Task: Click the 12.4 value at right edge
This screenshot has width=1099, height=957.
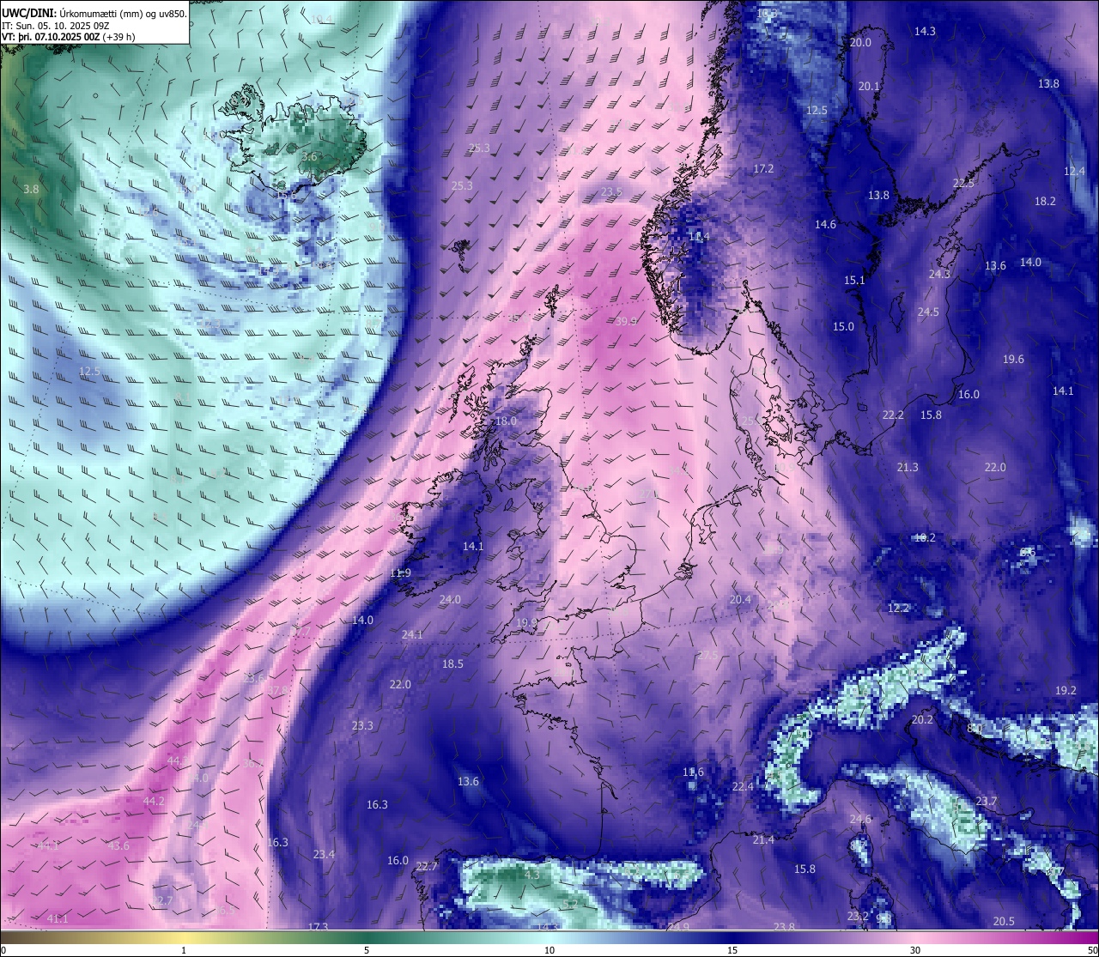Action: click(x=1075, y=172)
